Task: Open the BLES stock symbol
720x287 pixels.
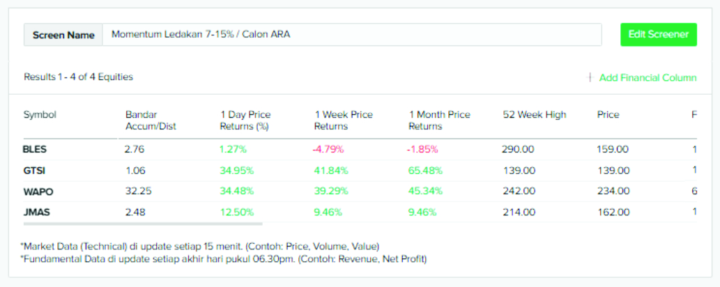Action: (35, 149)
